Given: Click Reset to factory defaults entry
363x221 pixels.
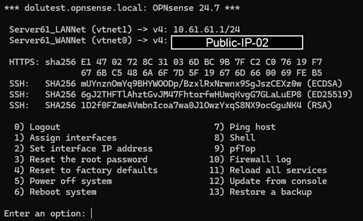Looking at the screenshot, I should [86, 171].
